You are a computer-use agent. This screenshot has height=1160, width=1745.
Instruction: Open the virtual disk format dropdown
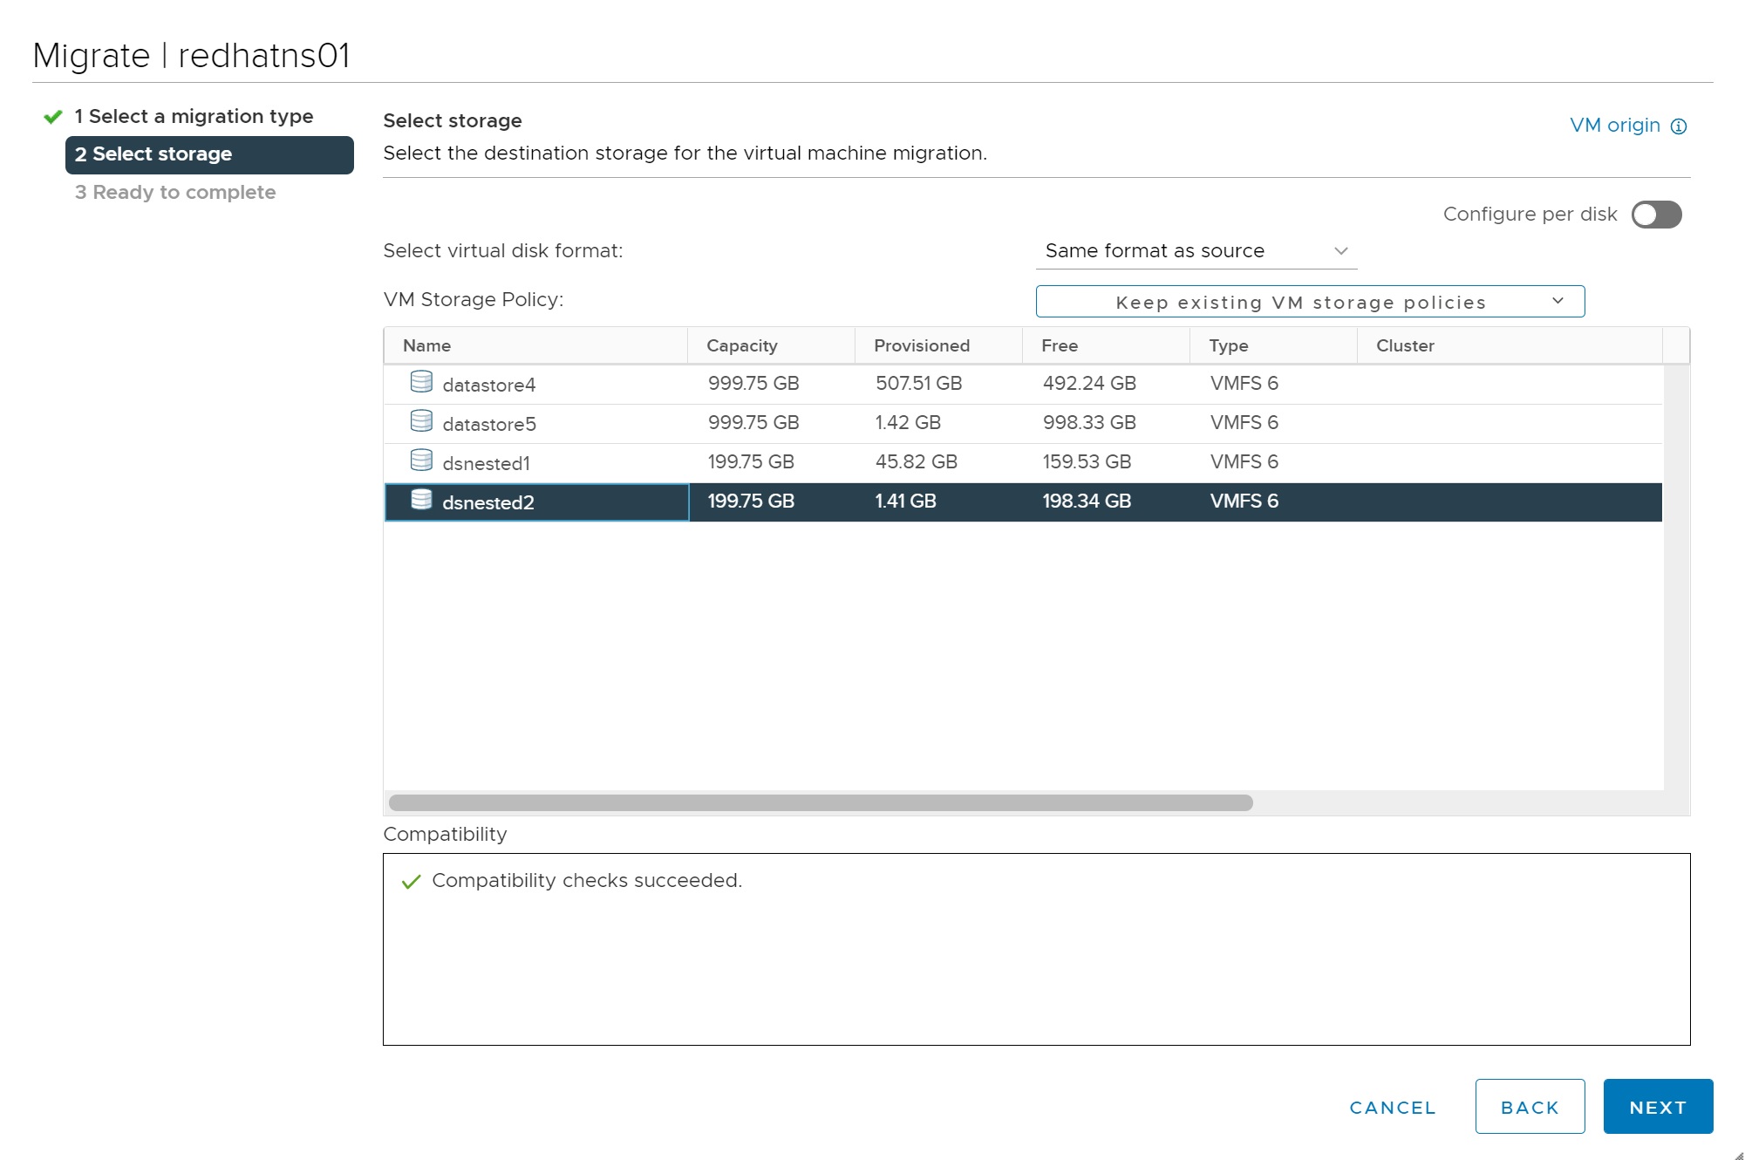tap(1196, 251)
